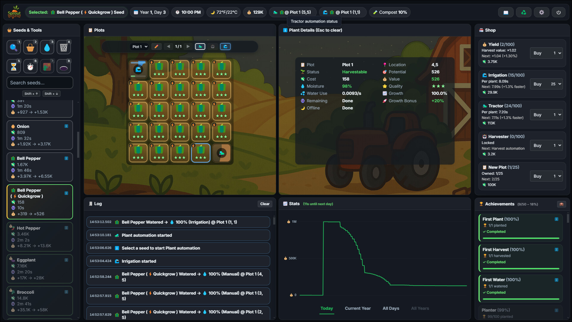This screenshot has width=572, height=322.
Task: Focus the Search seeds input field
Action: coord(40,83)
